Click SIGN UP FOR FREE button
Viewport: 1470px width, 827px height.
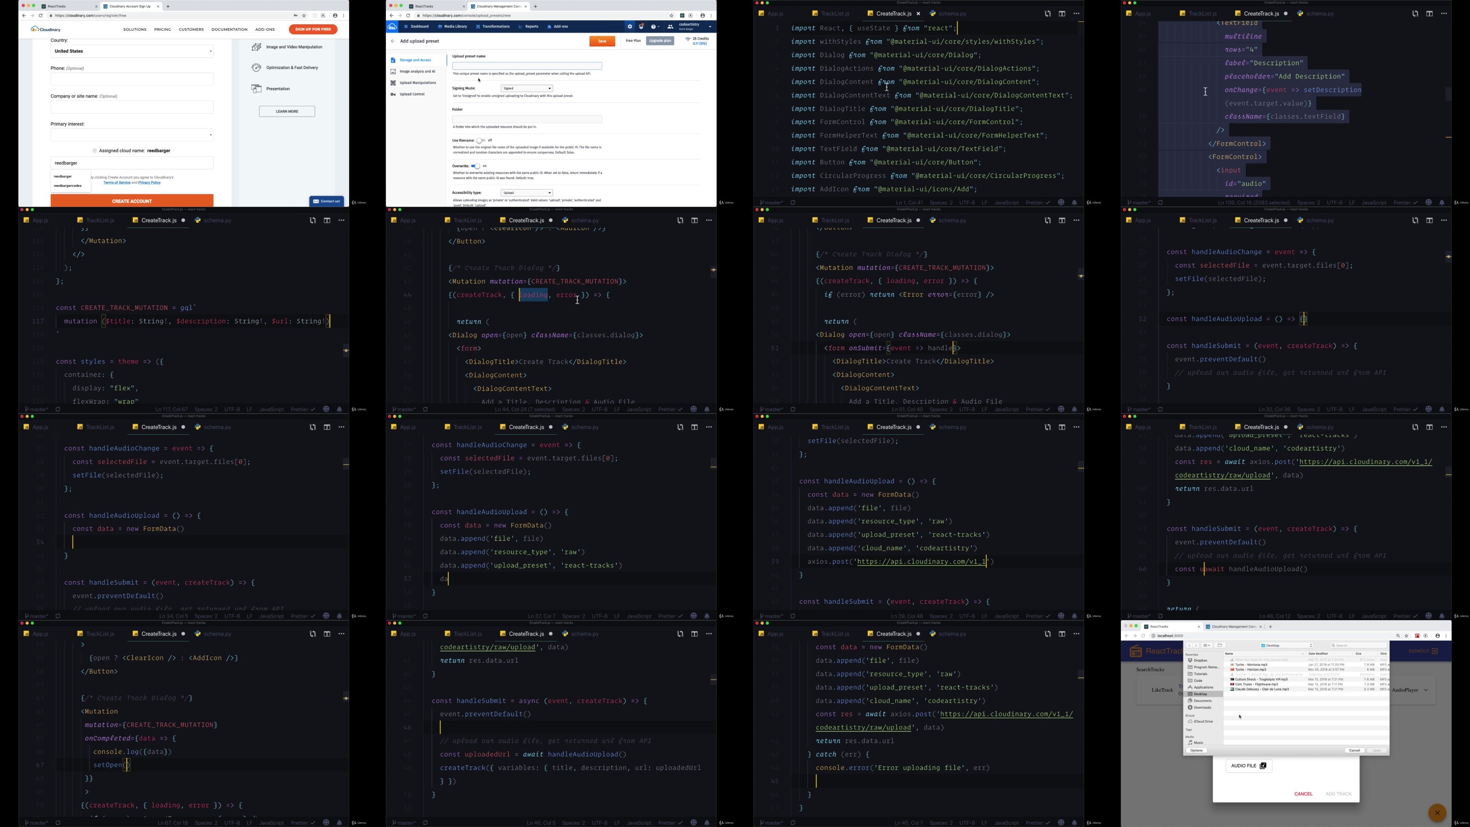pyautogui.click(x=313, y=29)
